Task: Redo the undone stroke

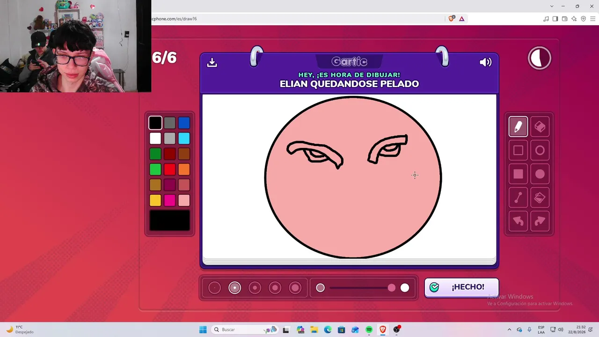Action: (x=540, y=221)
